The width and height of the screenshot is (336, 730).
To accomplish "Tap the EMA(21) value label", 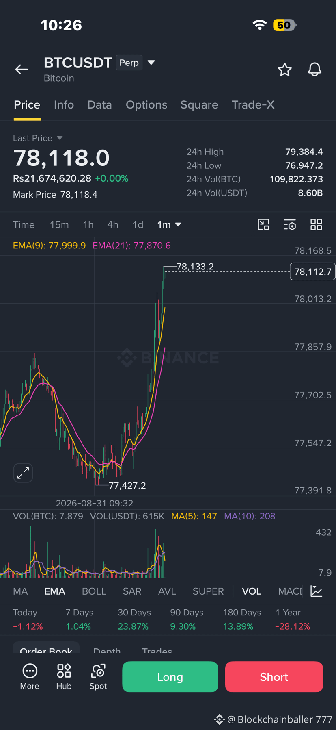I will [x=131, y=246].
